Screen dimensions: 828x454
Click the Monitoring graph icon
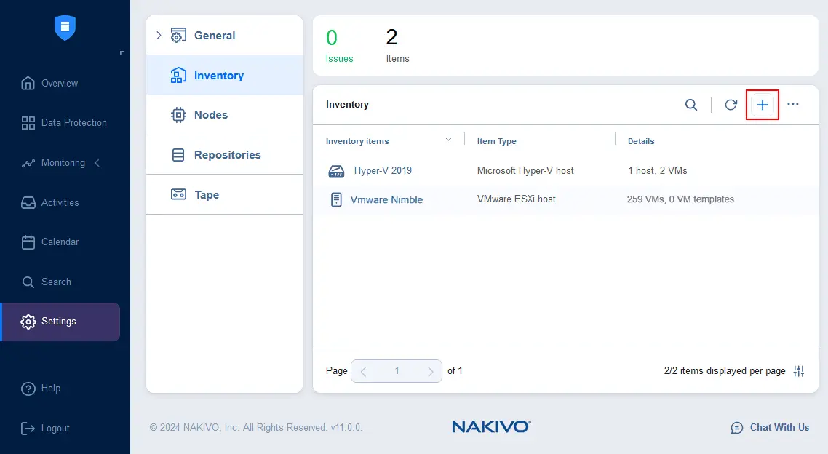(28, 163)
